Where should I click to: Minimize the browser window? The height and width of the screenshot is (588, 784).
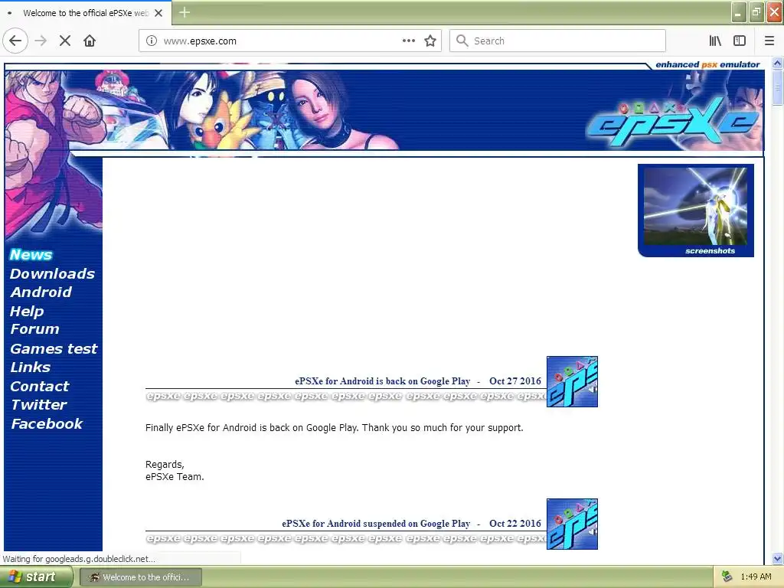739,12
